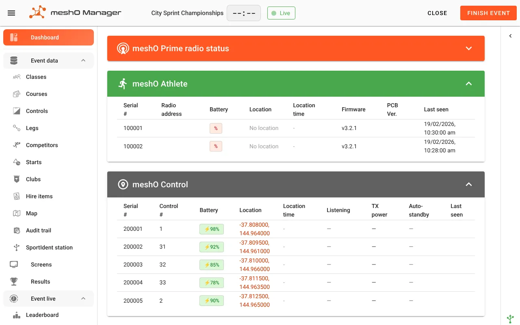Click the Leaderboard podium icon
The width and height of the screenshot is (520, 325).
click(x=17, y=315)
